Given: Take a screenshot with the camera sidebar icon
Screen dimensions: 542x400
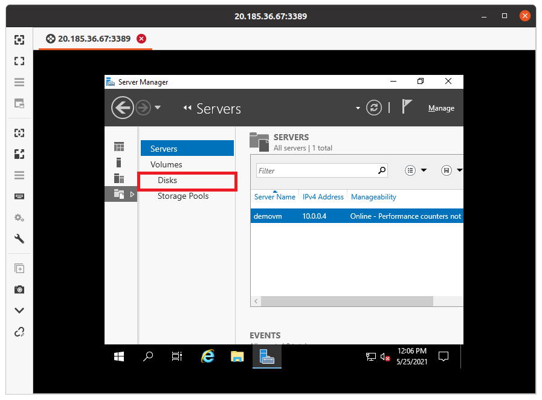Looking at the screenshot, I should tap(19, 289).
